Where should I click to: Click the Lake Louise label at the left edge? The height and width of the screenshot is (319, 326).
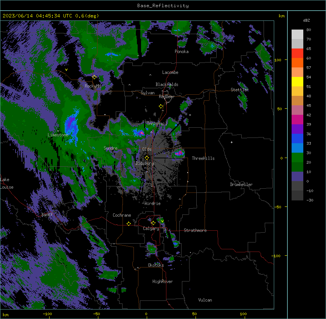[x=7, y=183]
